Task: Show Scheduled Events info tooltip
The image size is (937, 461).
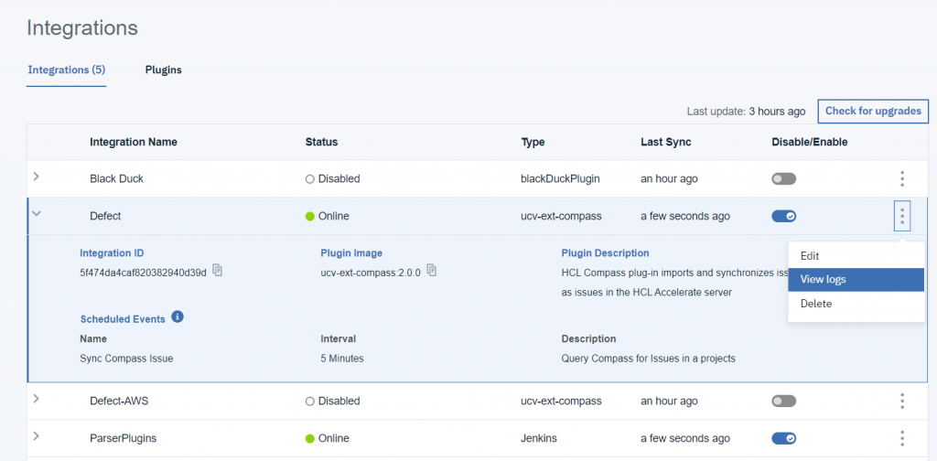Action: 178,317
